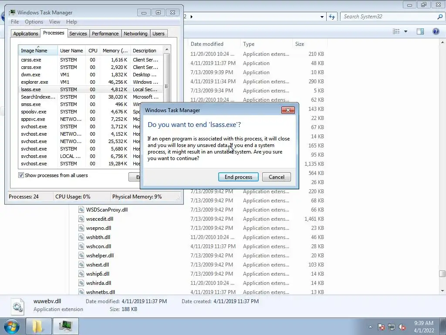Sort processes by Image Name column
The height and width of the screenshot is (335, 446).
point(38,51)
